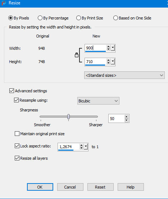Open the Bicubic resample method dropdown

point(98,101)
